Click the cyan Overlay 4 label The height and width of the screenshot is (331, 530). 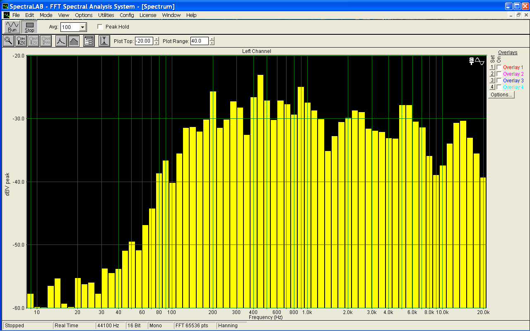pos(513,87)
